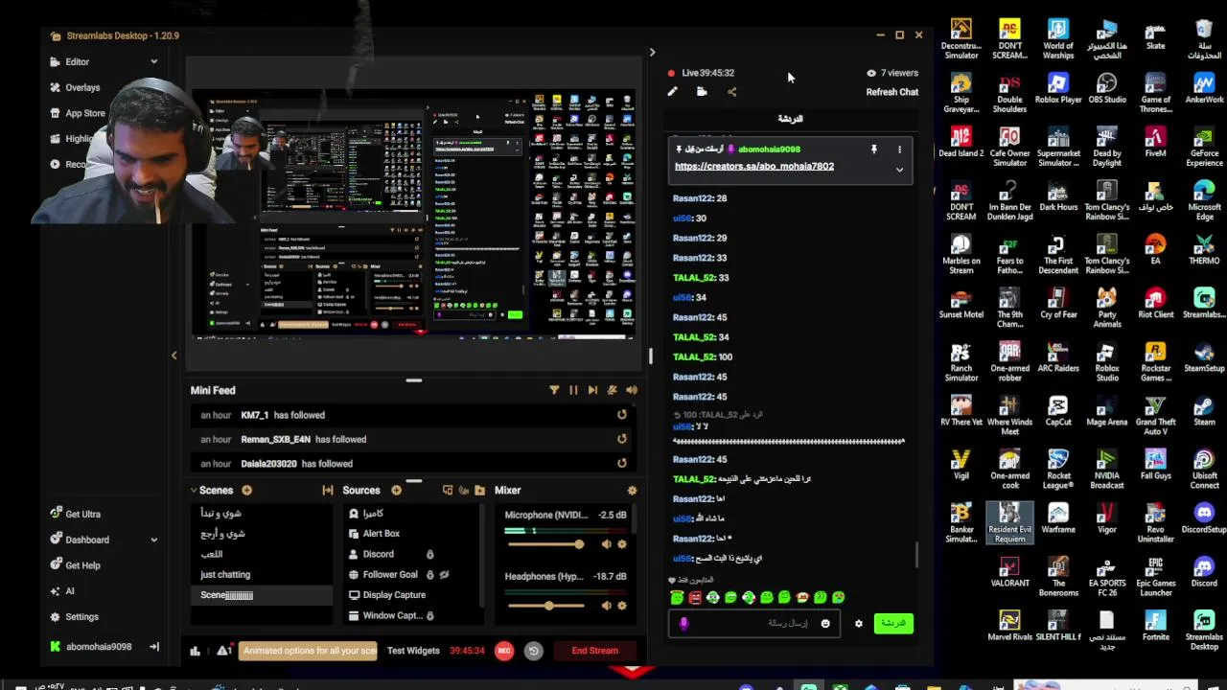
Task: Open the Mini Feed filter icon
Action: point(554,390)
